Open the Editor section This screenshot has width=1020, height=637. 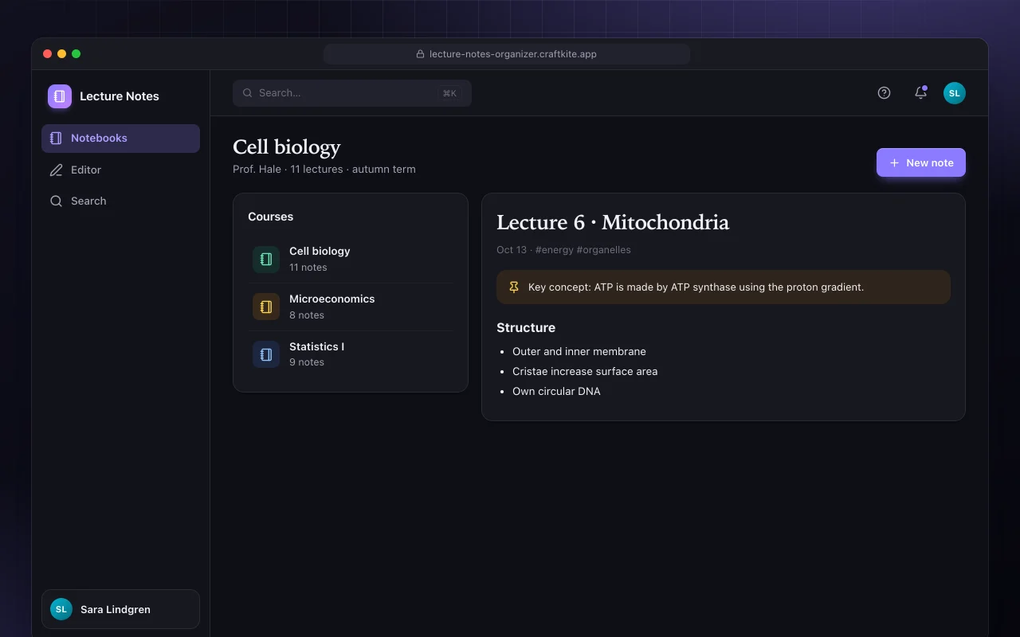(x=120, y=170)
